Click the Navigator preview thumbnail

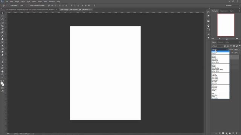pos(226,25)
